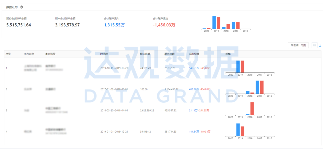Open the table column settings grid icon
Viewport: 323px width, 149px height.
[314, 45]
